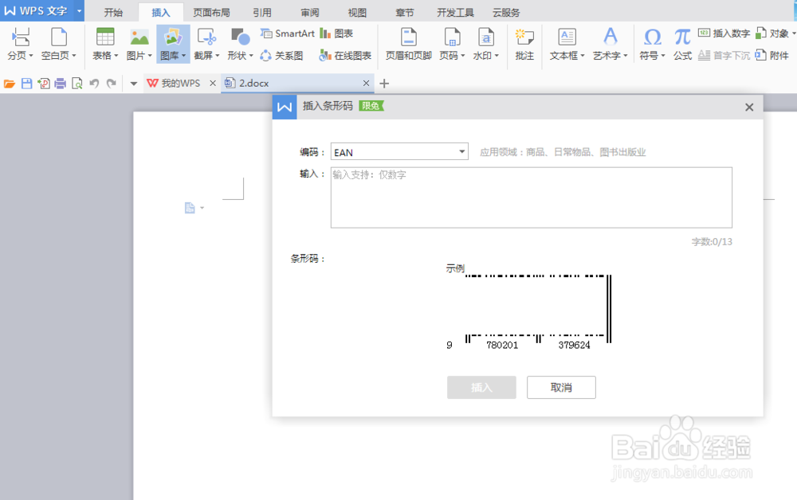Close the 2.docx tab
The width and height of the screenshot is (797, 500).
tap(366, 84)
